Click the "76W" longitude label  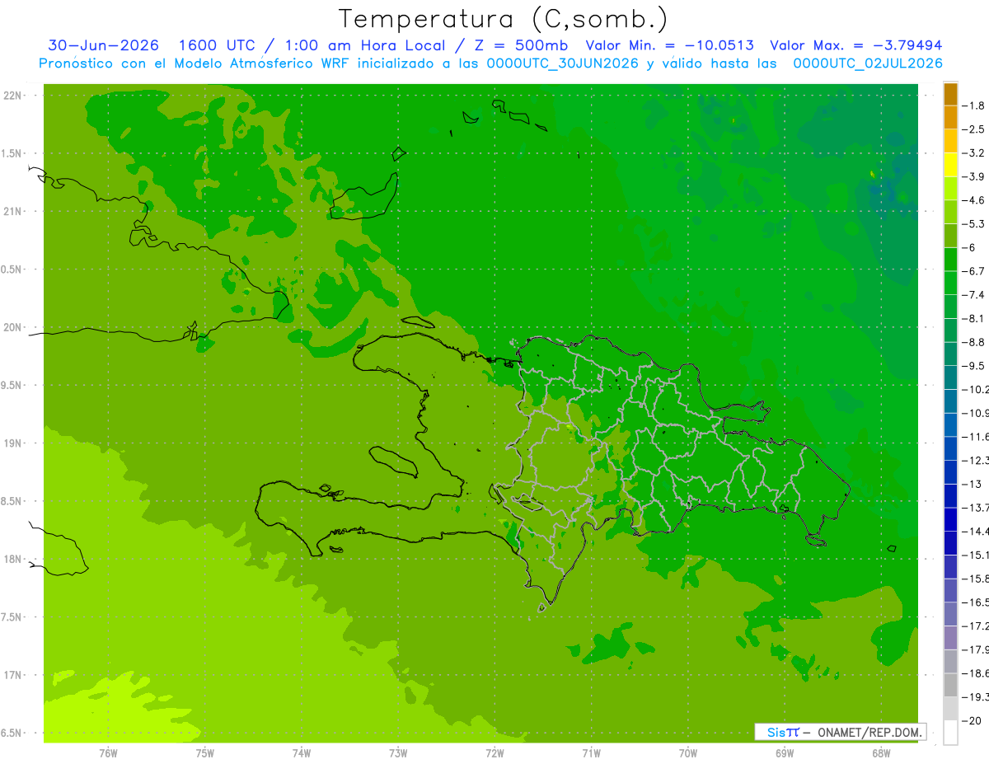(108, 752)
